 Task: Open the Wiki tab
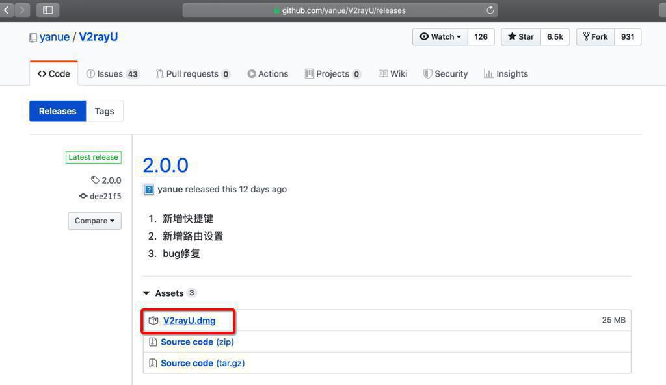(x=393, y=74)
